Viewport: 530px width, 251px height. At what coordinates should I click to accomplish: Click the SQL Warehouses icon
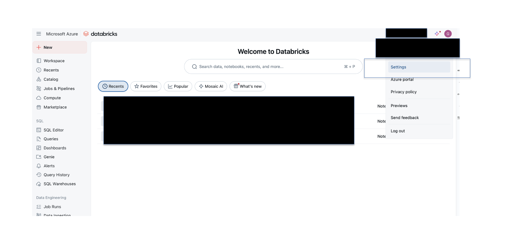(39, 184)
